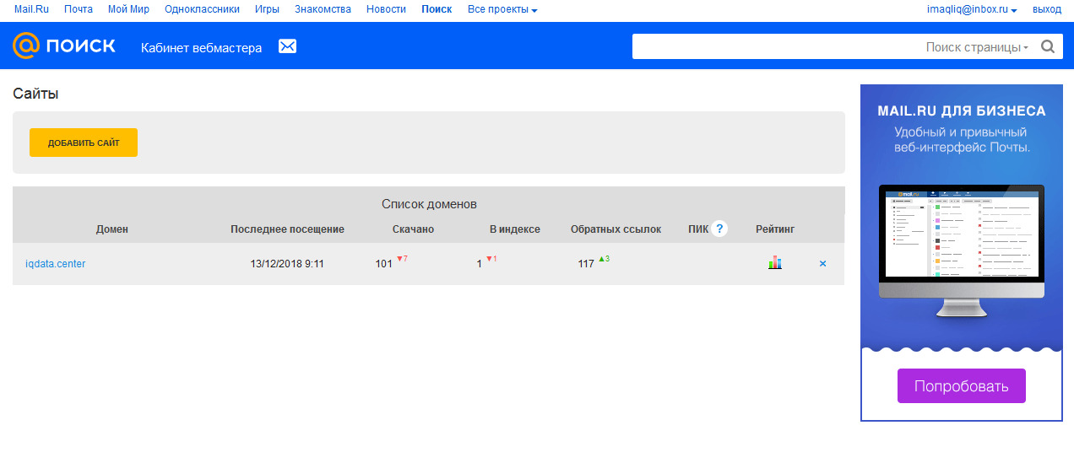This screenshot has height=463, width=1074.
Task: Open the envelope messages icon
Action: [x=288, y=46]
